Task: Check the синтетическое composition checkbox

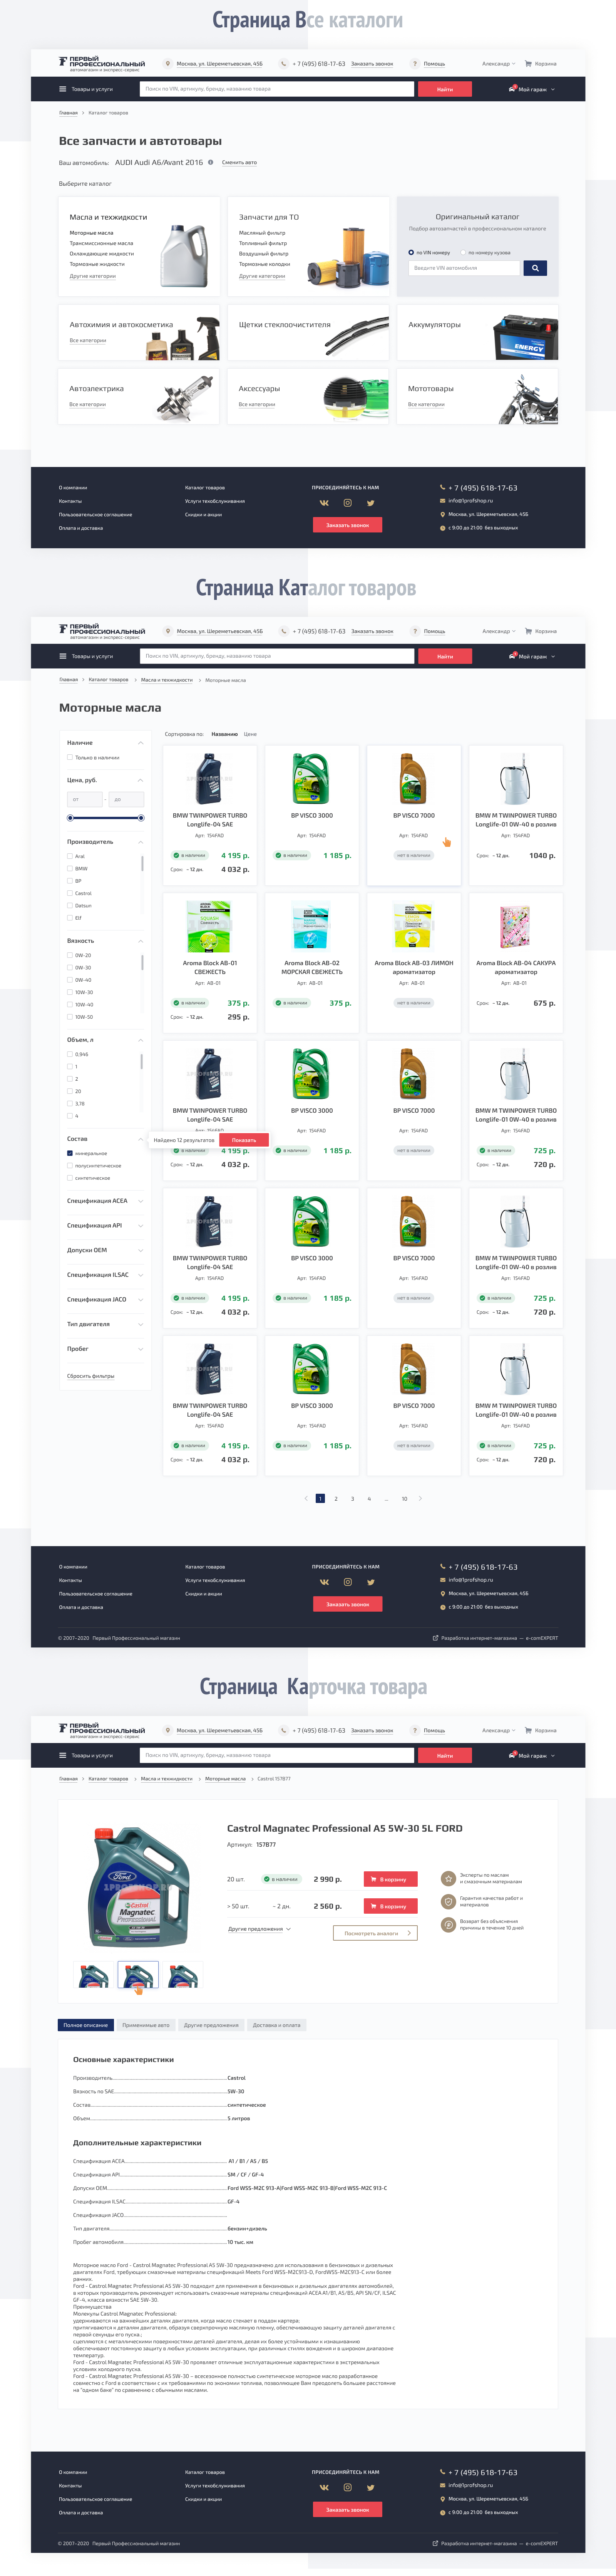Action: click(x=70, y=1178)
